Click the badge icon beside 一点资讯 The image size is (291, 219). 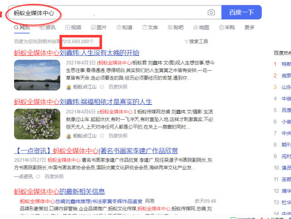tap(38, 176)
